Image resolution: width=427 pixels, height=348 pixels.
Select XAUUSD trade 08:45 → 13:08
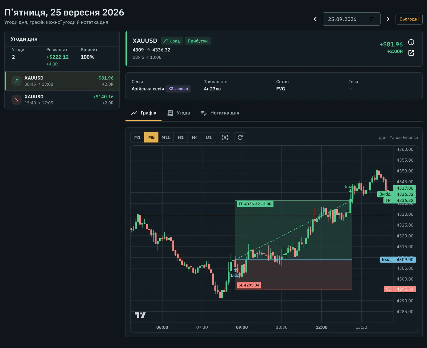(x=62, y=81)
